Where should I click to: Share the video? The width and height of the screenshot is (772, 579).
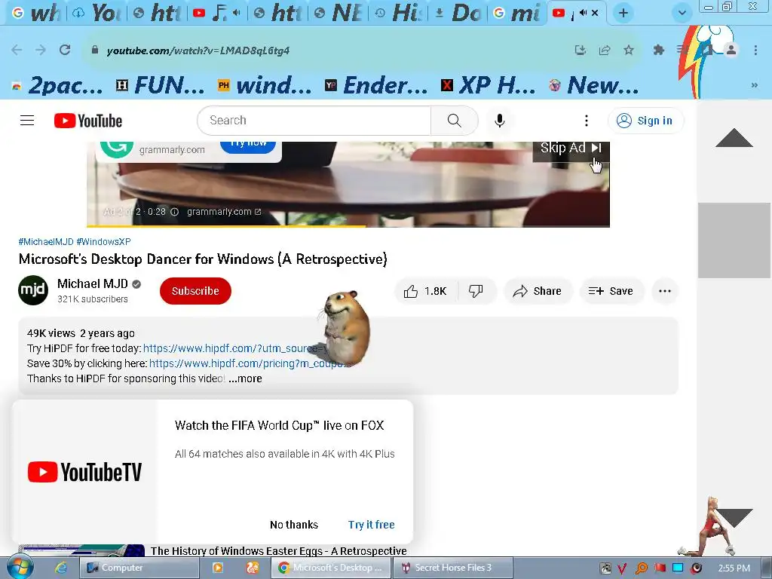[x=538, y=291]
